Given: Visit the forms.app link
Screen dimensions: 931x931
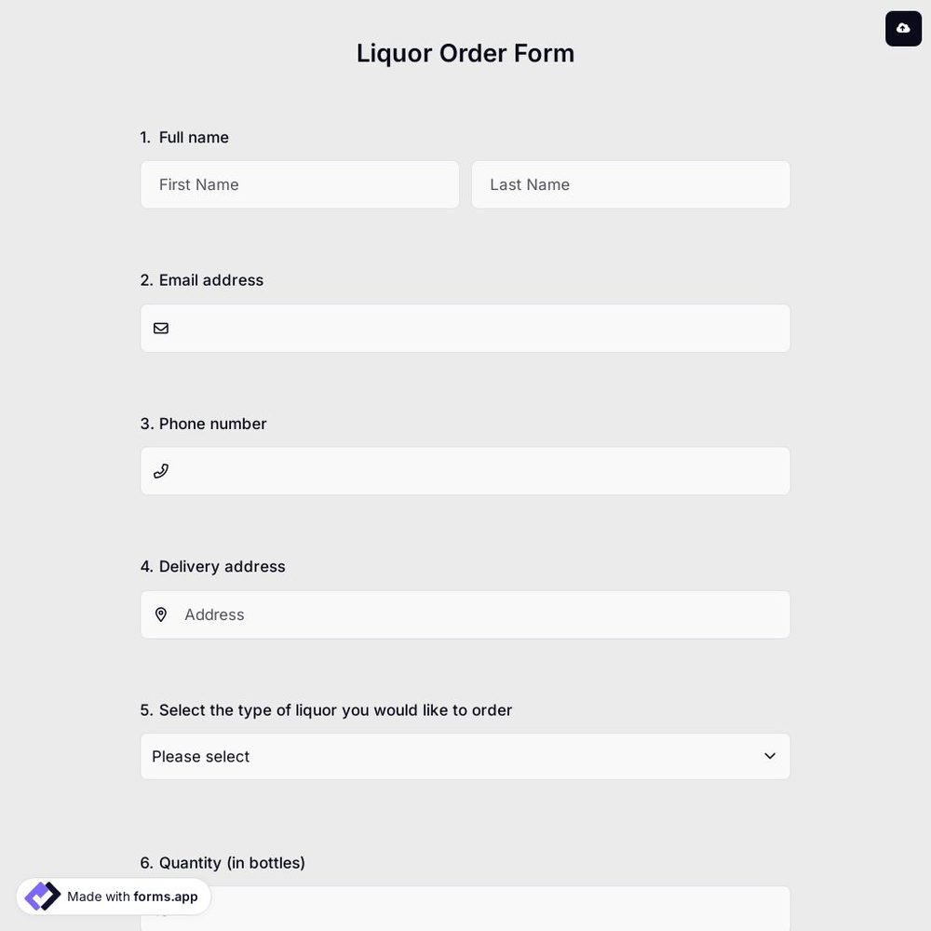Looking at the screenshot, I should point(165,897).
